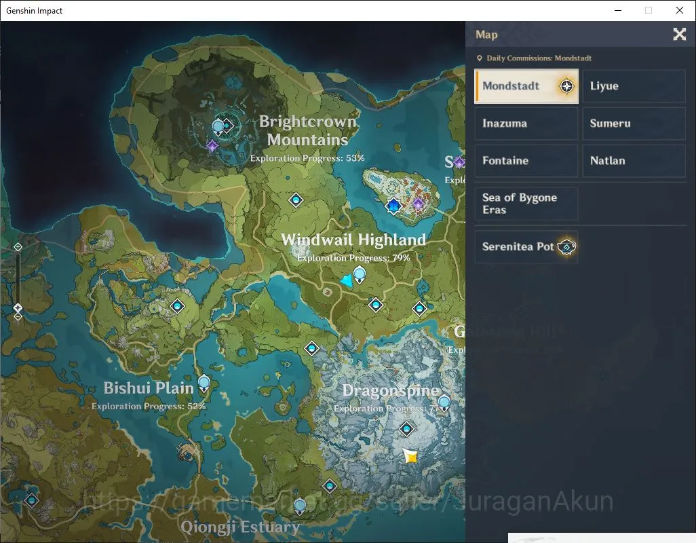Pick the waypoint directly south of the player arrow

376,305
